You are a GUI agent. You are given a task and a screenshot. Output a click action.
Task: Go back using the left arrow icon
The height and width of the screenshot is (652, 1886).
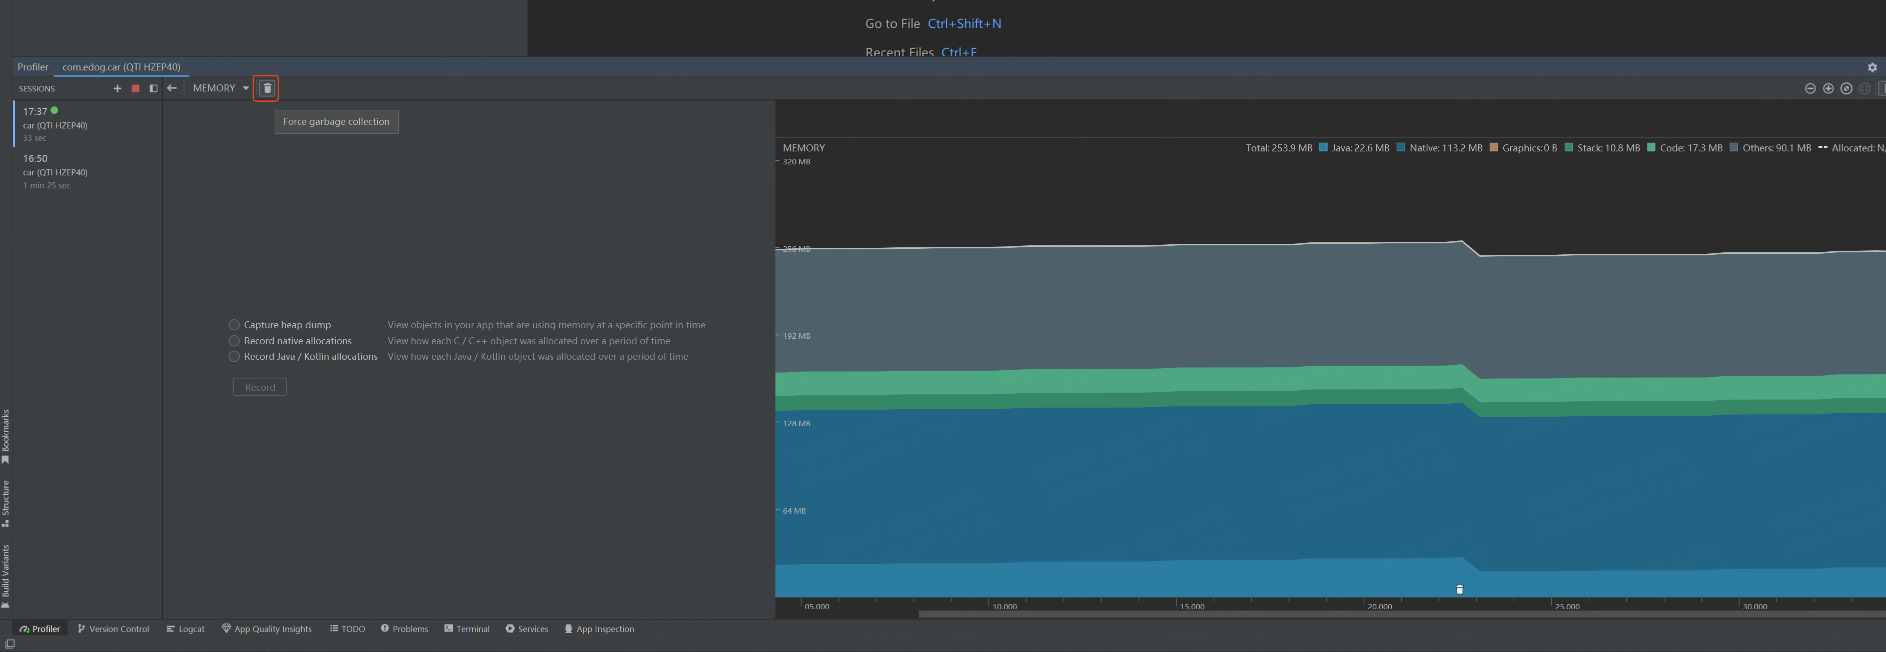click(172, 88)
